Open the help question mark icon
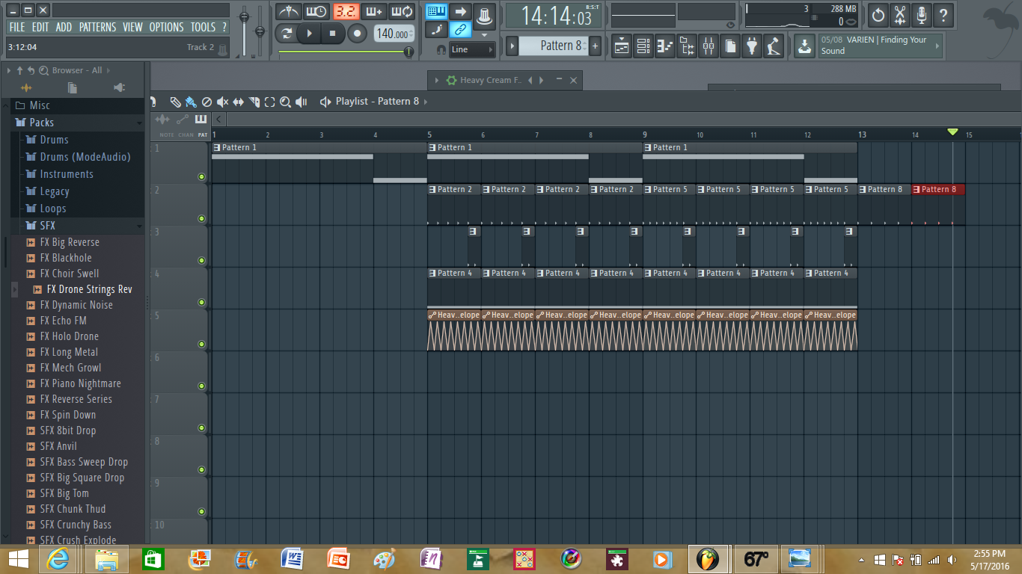The height and width of the screenshot is (574, 1022). 943,14
